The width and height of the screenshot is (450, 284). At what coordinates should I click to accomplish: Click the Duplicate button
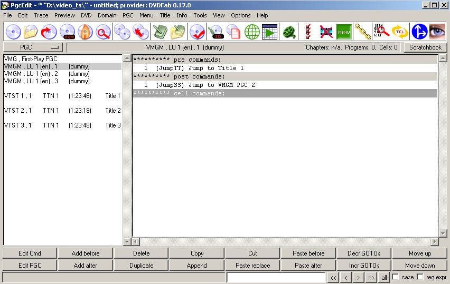[x=141, y=266]
